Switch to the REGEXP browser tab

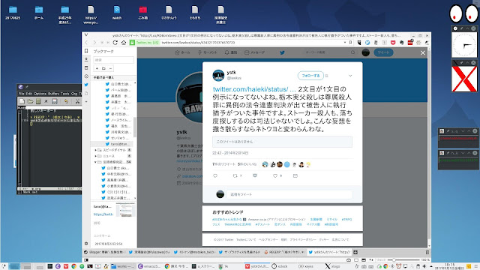[285, 252]
